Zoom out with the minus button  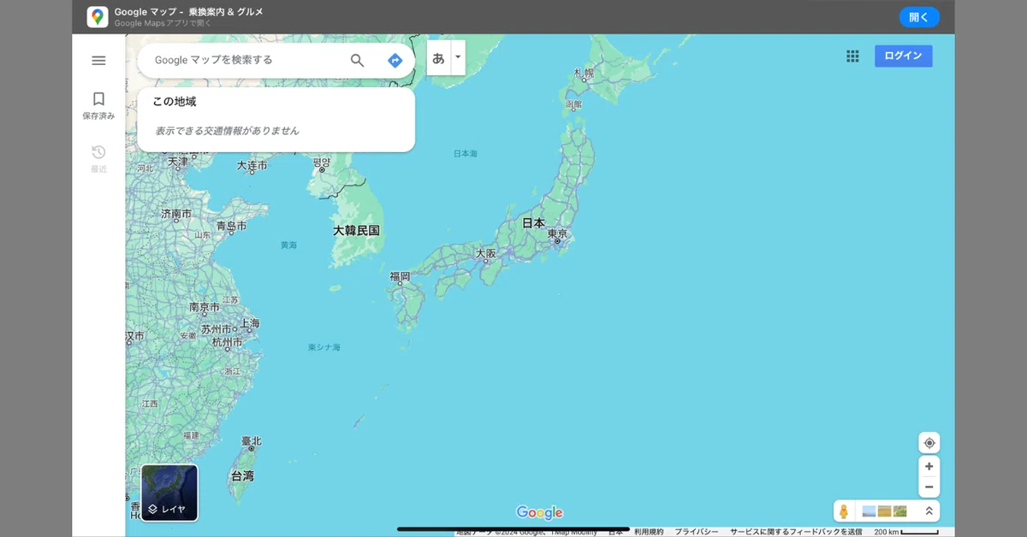point(929,487)
